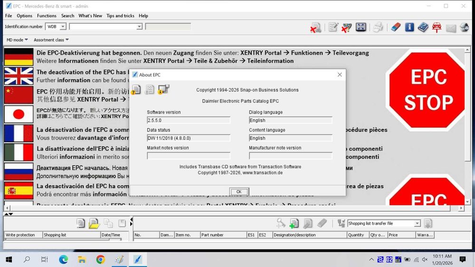
Task: Click the wrench with plus icon
Action: tap(281, 223)
